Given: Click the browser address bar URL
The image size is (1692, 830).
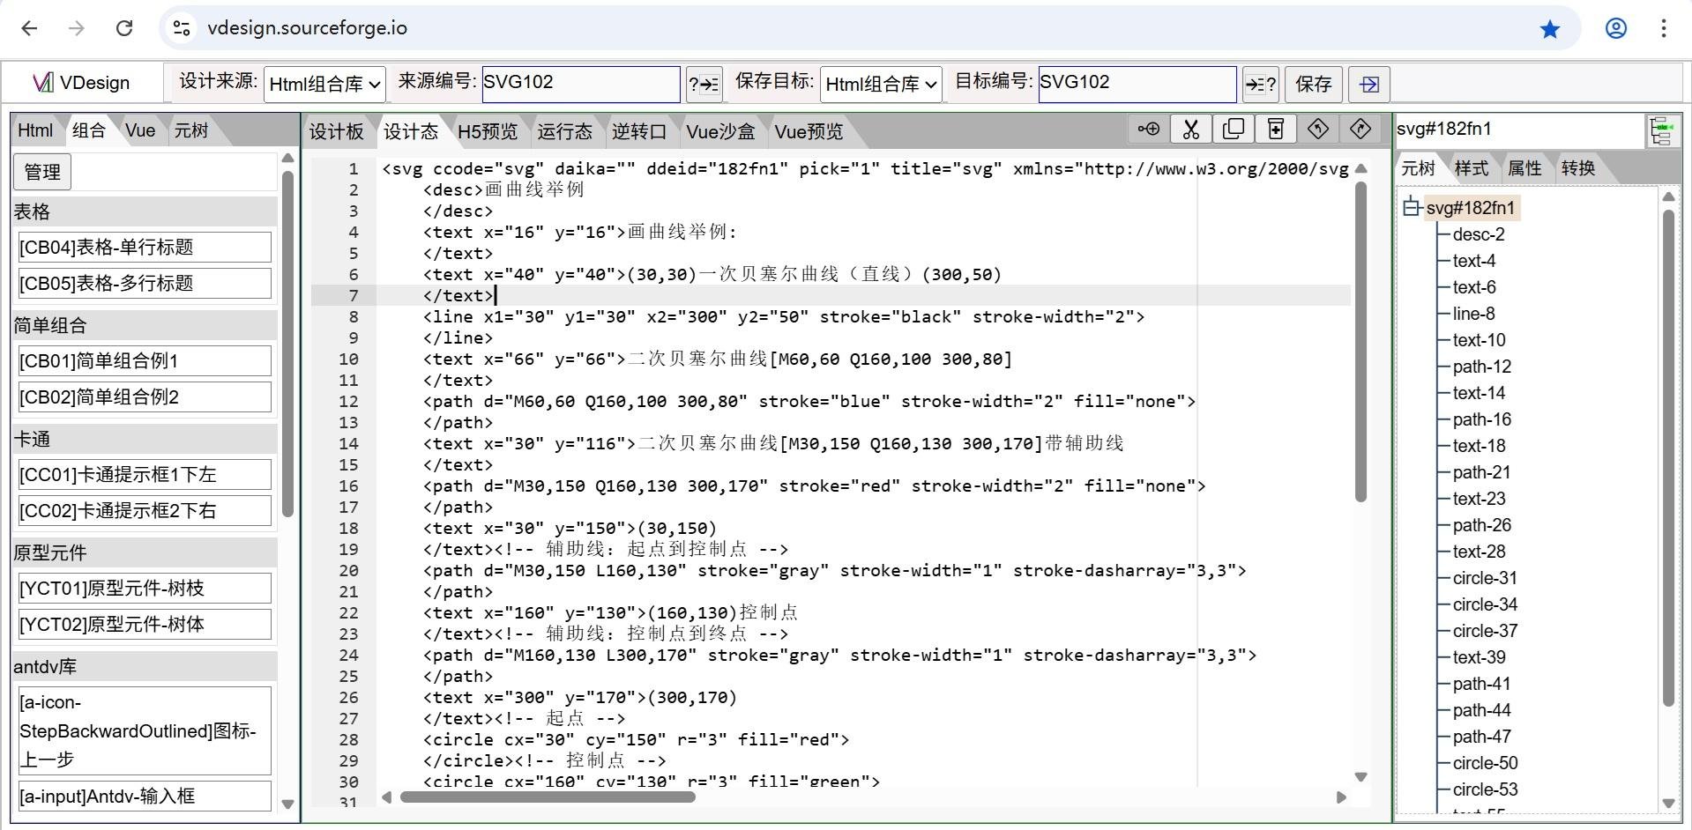Looking at the screenshot, I should click(x=307, y=28).
